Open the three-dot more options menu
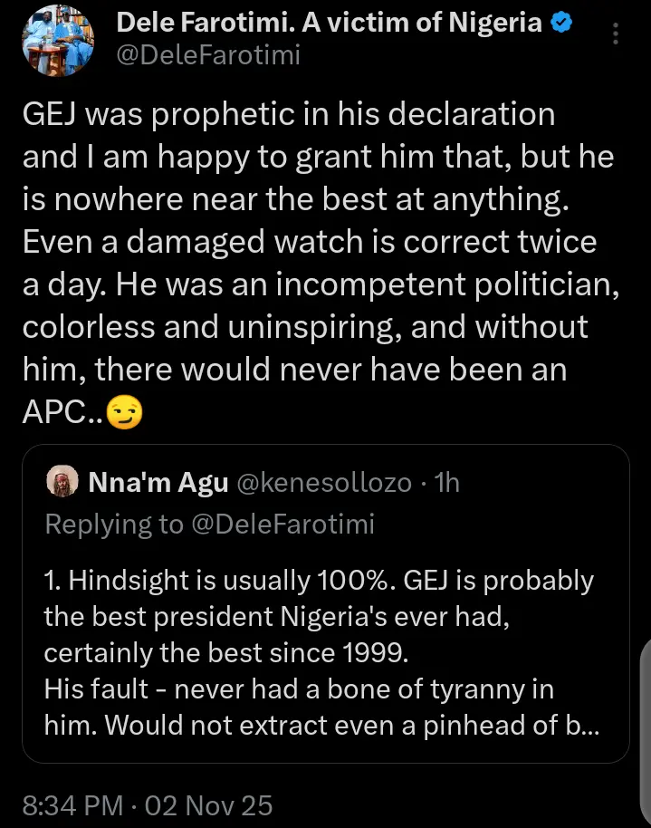 (x=616, y=35)
